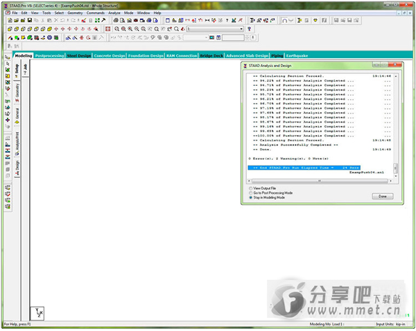Image resolution: width=416 pixels, height=331 pixels.
Task: Open the Help menu
Action: [x=157, y=12]
